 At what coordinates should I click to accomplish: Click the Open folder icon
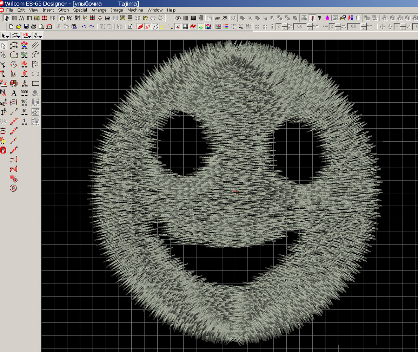(x=19, y=27)
